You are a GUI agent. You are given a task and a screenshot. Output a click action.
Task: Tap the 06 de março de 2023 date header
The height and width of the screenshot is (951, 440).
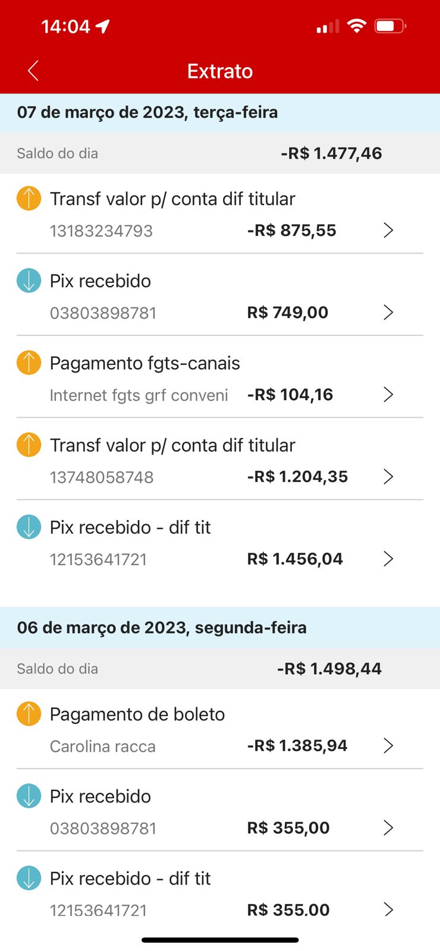point(162,628)
